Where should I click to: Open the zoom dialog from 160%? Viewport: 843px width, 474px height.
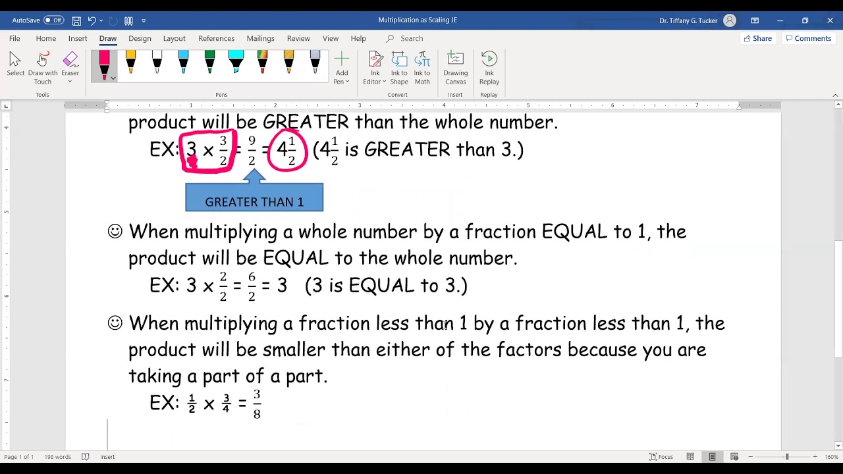coord(831,457)
